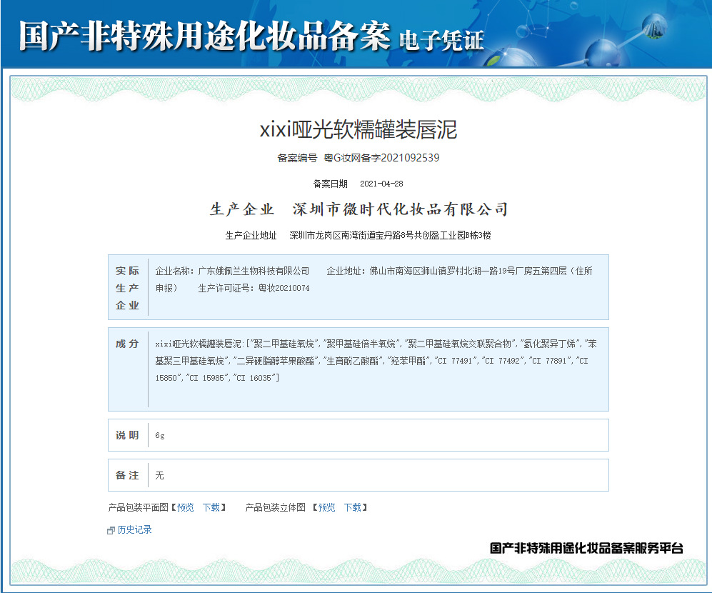This screenshot has width=712, height=593.
Task: Click the 成分 section label
Action: [127, 344]
